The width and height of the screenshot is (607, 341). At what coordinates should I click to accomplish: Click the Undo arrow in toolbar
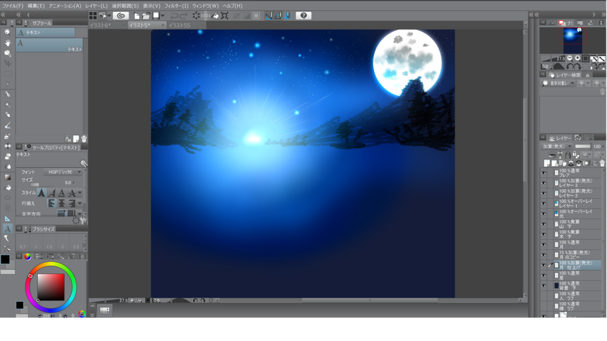click(x=174, y=16)
